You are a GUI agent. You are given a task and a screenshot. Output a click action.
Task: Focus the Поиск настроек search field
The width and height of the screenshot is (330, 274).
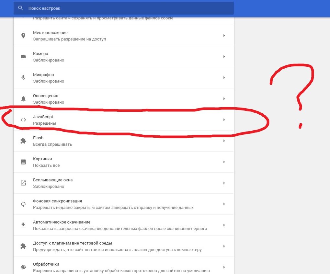tap(123, 8)
